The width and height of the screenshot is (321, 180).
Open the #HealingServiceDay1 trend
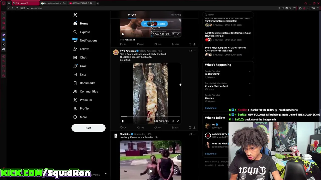216,86
